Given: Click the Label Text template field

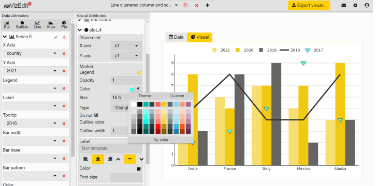Looking at the screenshot, I should pyautogui.click(x=111, y=149).
